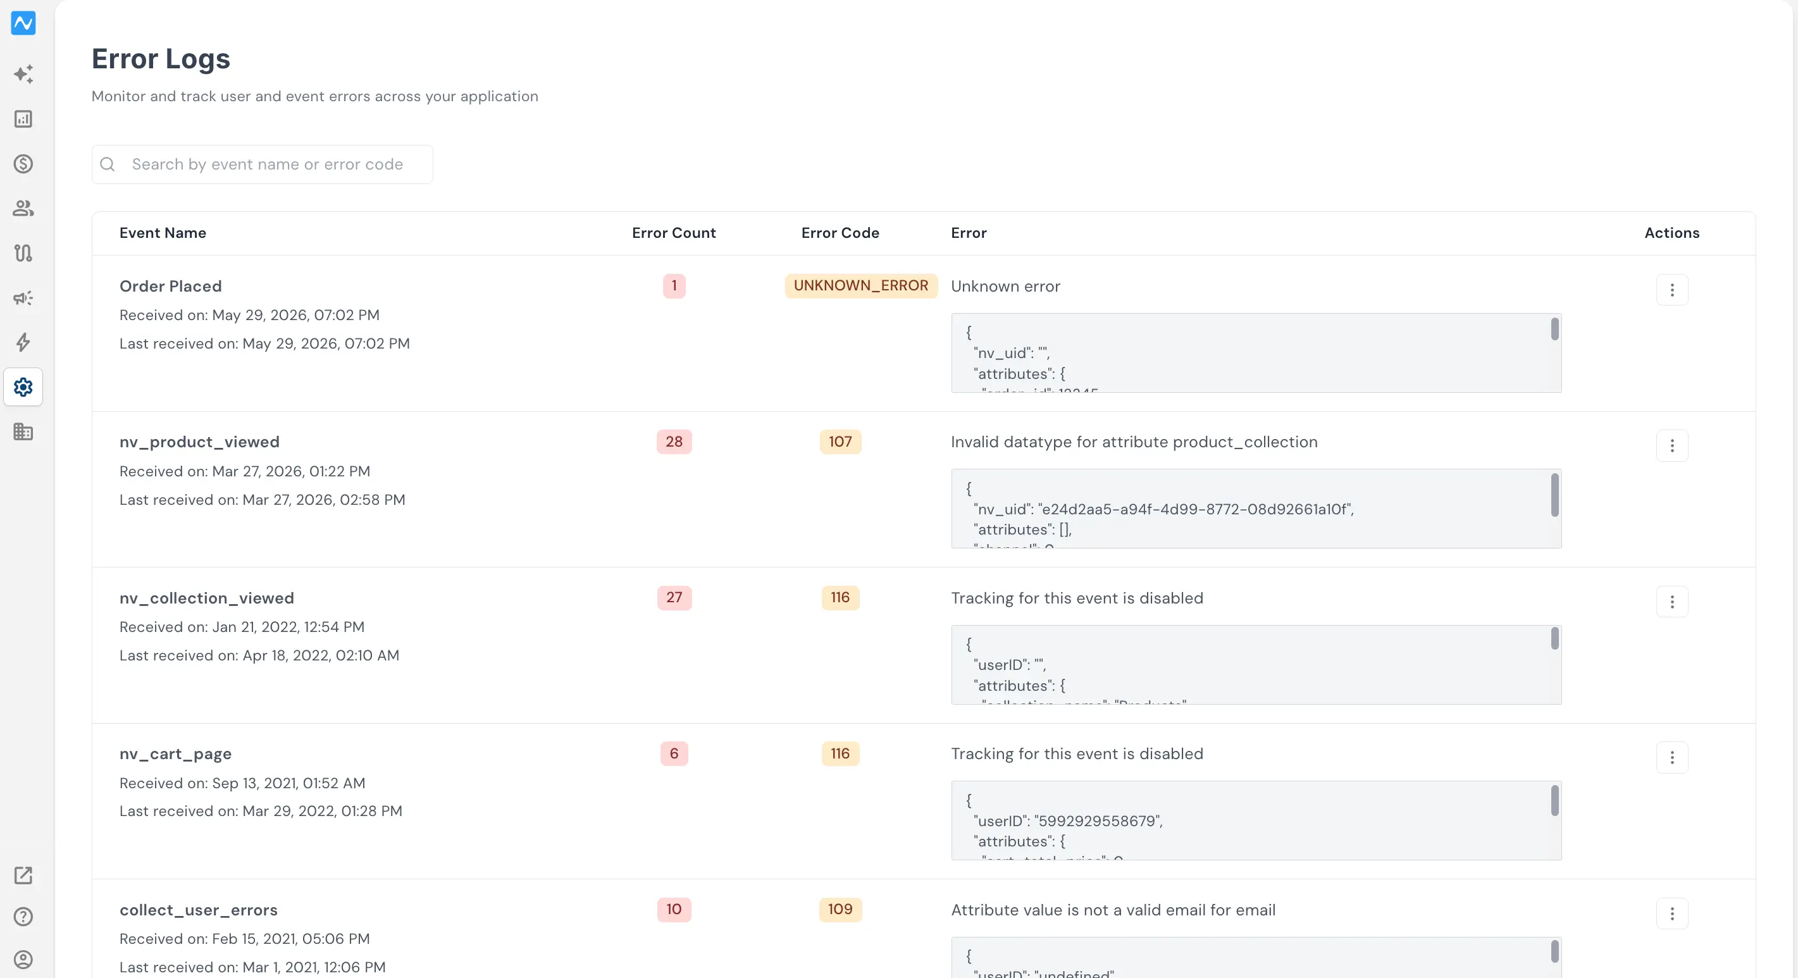The height and width of the screenshot is (978, 1798).
Task: Open the help question mark icon
Action: (x=23, y=917)
